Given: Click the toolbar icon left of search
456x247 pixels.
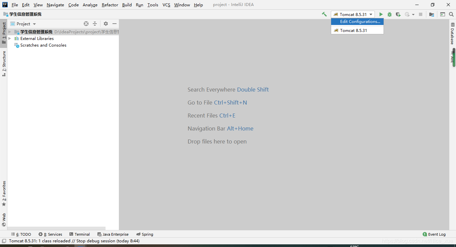Looking at the screenshot, I should tap(443, 14).
